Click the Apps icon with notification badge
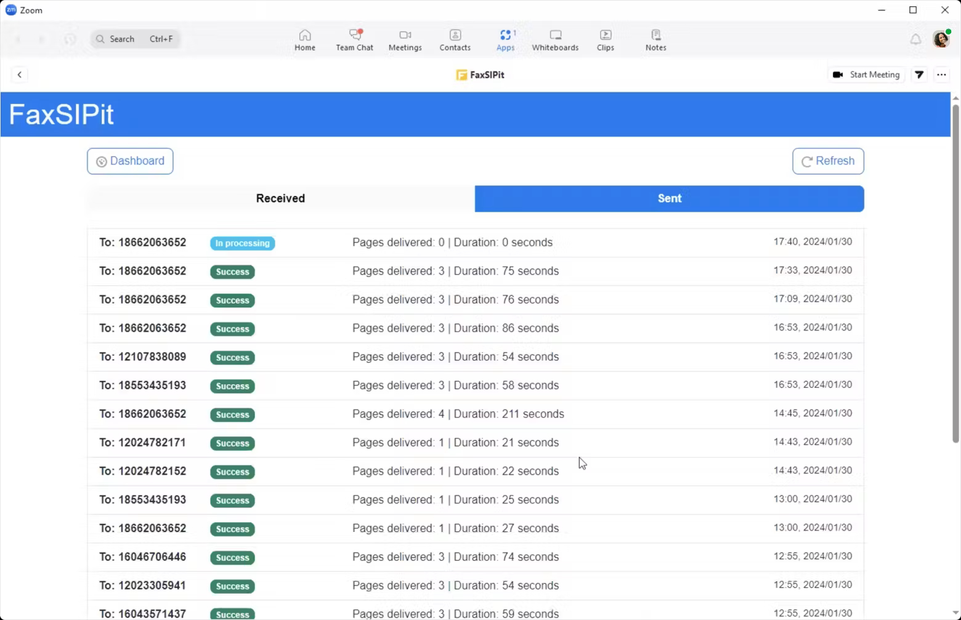 click(x=505, y=39)
